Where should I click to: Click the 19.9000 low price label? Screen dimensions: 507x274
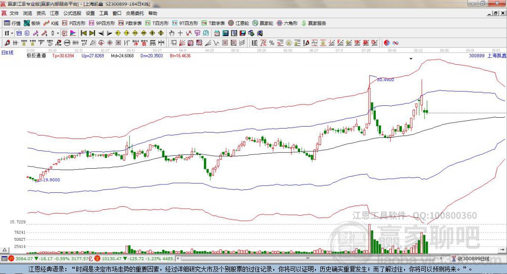(x=51, y=180)
